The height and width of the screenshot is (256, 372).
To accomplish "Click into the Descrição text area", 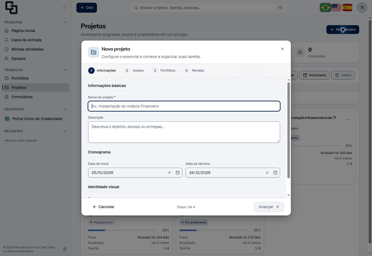I will pyautogui.click(x=184, y=132).
